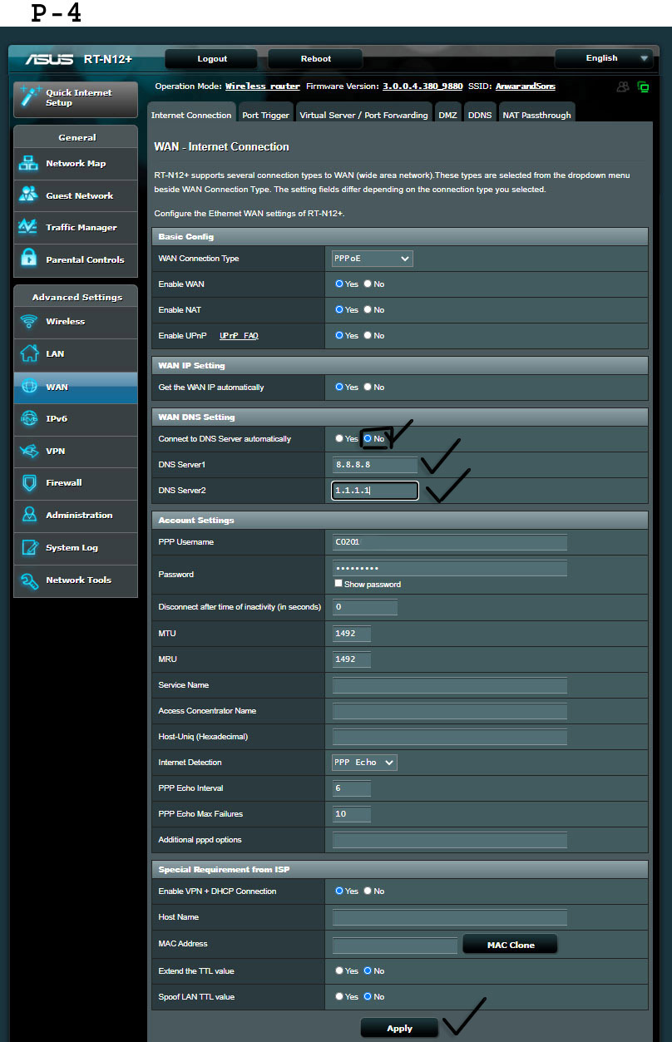Select Yes for Extend the TTL value

(x=339, y=970)
